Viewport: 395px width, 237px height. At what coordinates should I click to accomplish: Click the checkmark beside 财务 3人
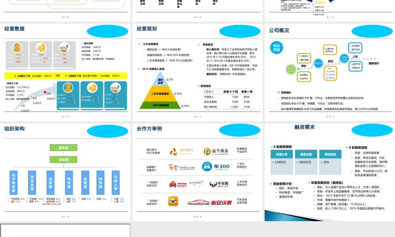(94, 198)
